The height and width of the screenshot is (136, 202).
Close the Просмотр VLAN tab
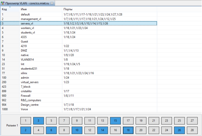click(52, 3)
